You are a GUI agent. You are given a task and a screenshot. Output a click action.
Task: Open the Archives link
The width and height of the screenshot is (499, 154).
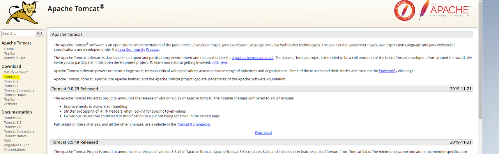tap(11, 104)
